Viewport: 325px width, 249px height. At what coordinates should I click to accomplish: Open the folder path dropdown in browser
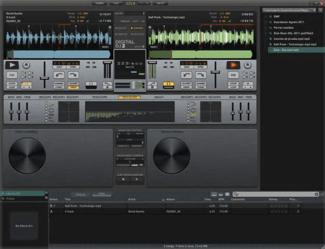click(x=314, y=10)
